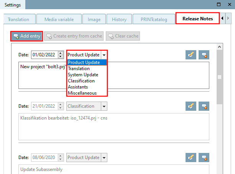Viewport: 235px width, 174px height.
Task: Remove the 21/01/2022 Classification entry
Action: tap(204, 106)
